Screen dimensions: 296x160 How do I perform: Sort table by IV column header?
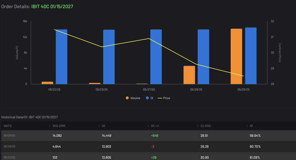coord(251,126)
